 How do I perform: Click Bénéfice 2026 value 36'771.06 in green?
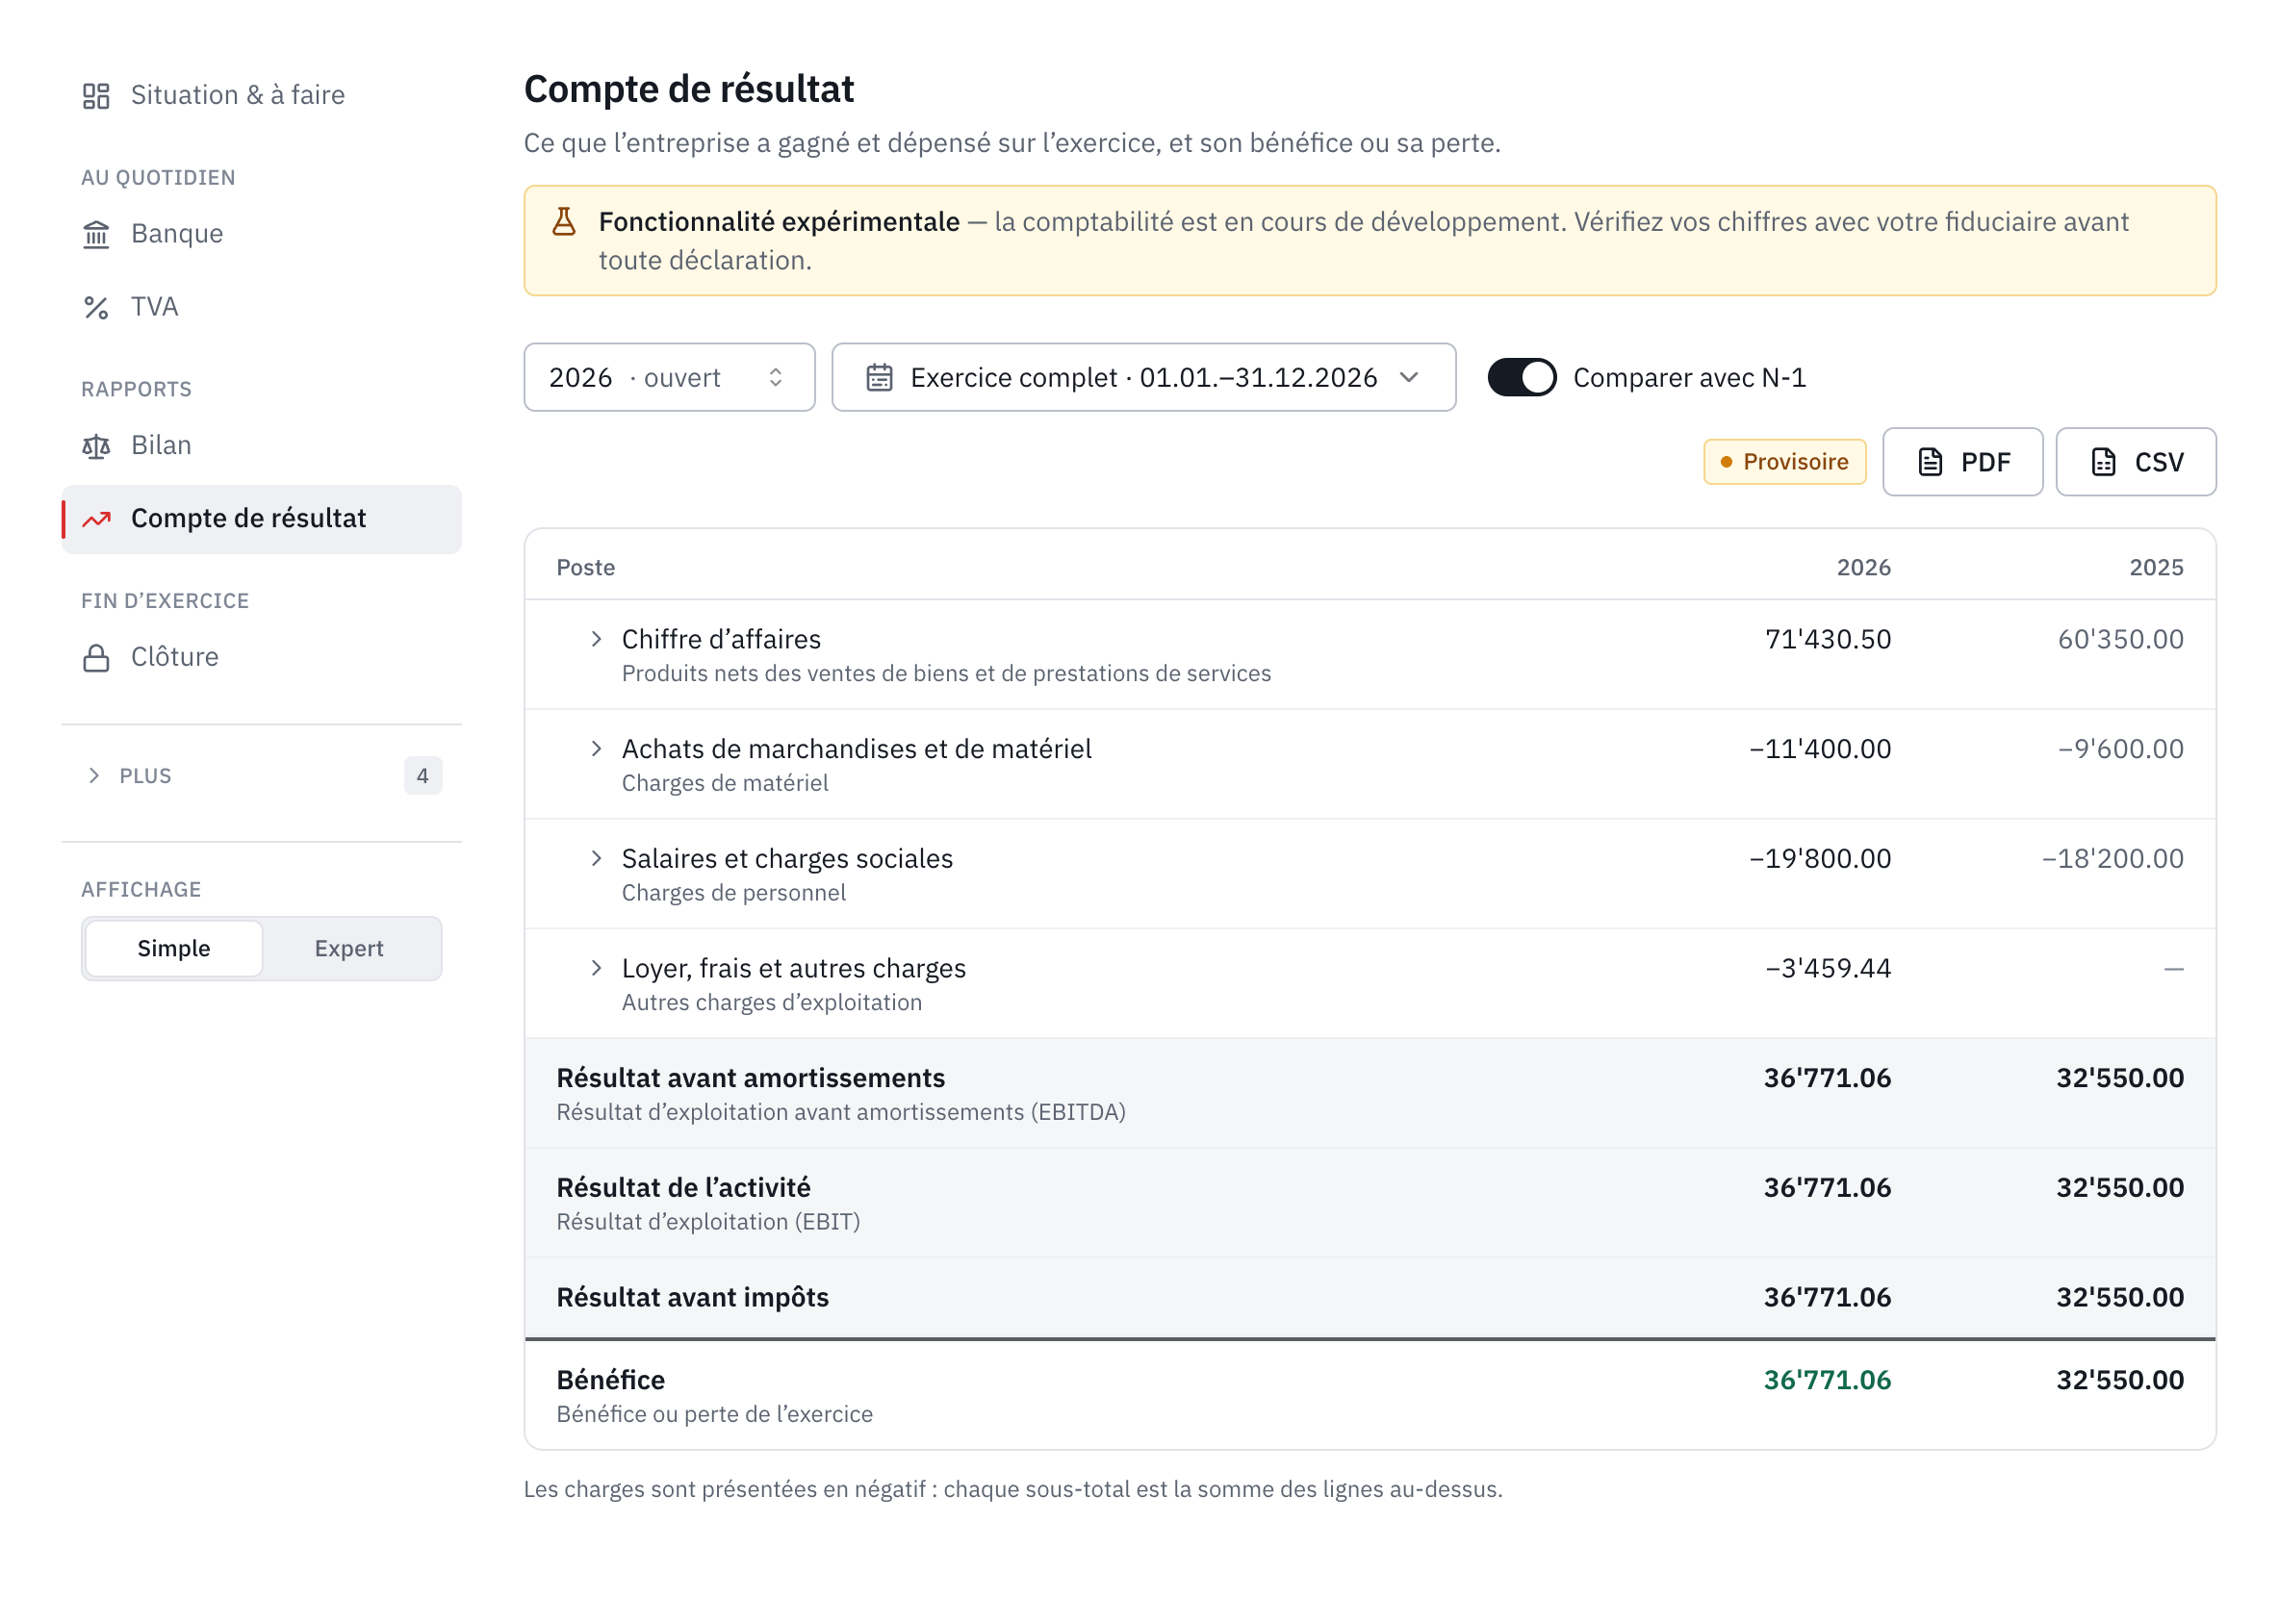[1827, 1380]
